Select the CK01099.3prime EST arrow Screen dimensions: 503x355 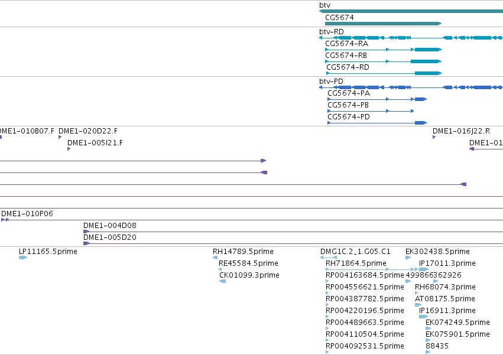coord(223,281)
